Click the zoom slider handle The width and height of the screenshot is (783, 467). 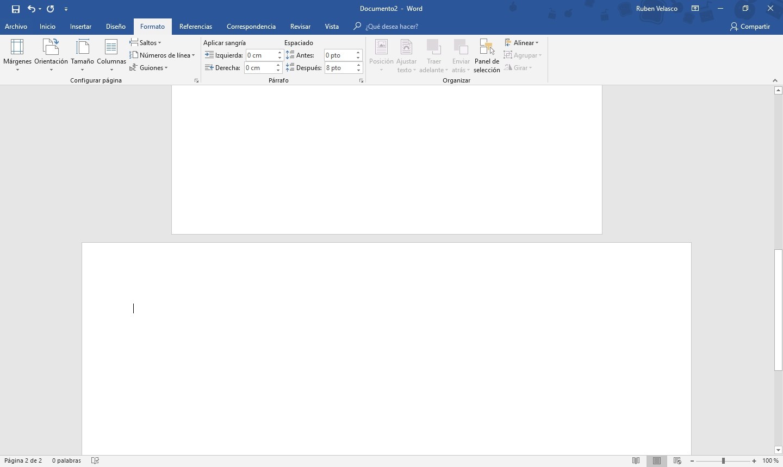pyautogui.click(x=723, y=460)
